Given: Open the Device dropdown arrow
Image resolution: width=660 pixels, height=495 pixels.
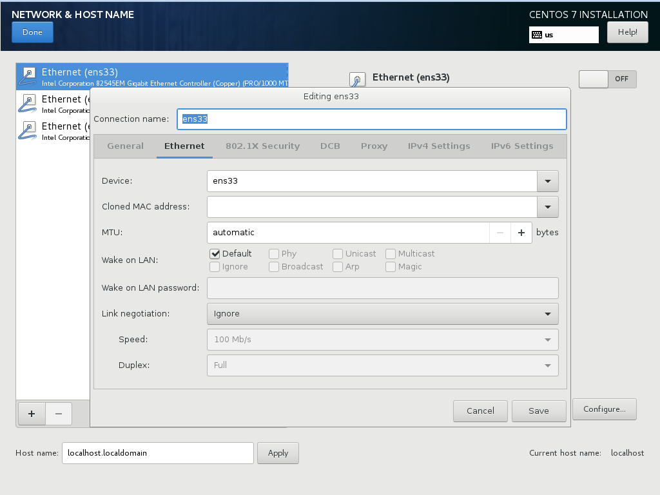Looking at the screenshot, I should (x=548, y=181).
